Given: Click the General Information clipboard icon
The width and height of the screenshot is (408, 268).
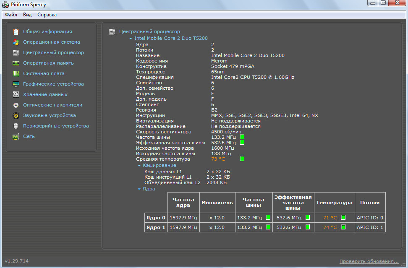Looking at the screenshot, I should pos(16,31).
